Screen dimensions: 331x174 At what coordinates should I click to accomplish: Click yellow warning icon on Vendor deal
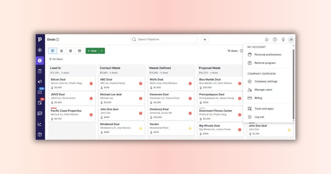point(190,128)
